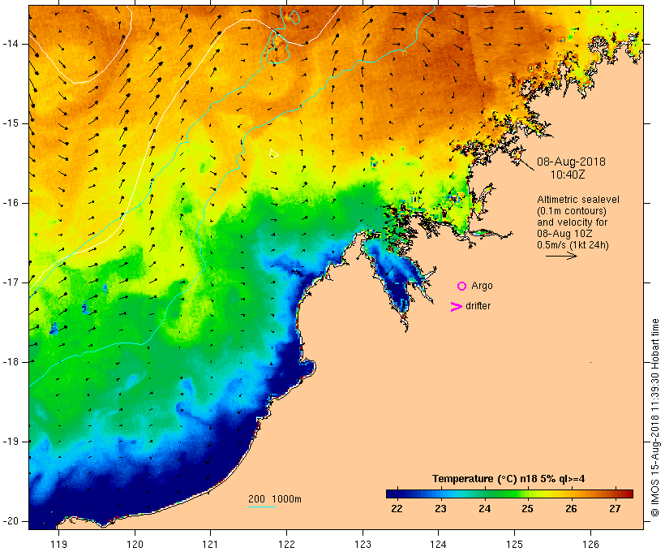Click the "(0.1m contours)" caption line
This screenshot has height=552, width=665.
(x=572, y=211)
